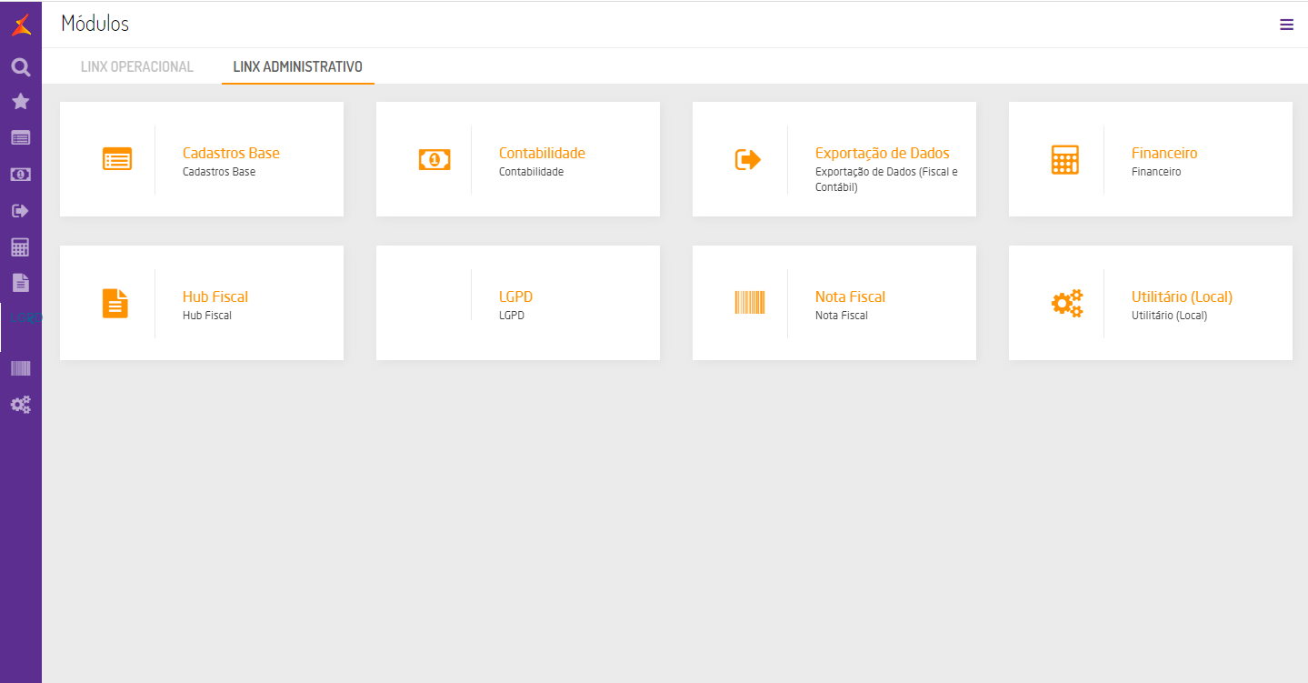Click 'Exportação de Dados (Fiscal e Contábil)' description
This screenshot has width=1308, height=683.
(x=886, y=180)
